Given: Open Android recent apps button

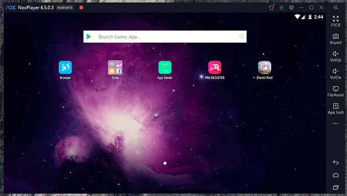Looking at the screenshot, I should click(336, 187).
